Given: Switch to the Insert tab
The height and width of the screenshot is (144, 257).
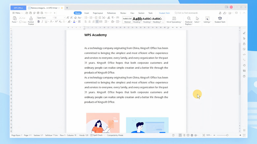Looking at the screenshot, I should pos(87,13).
